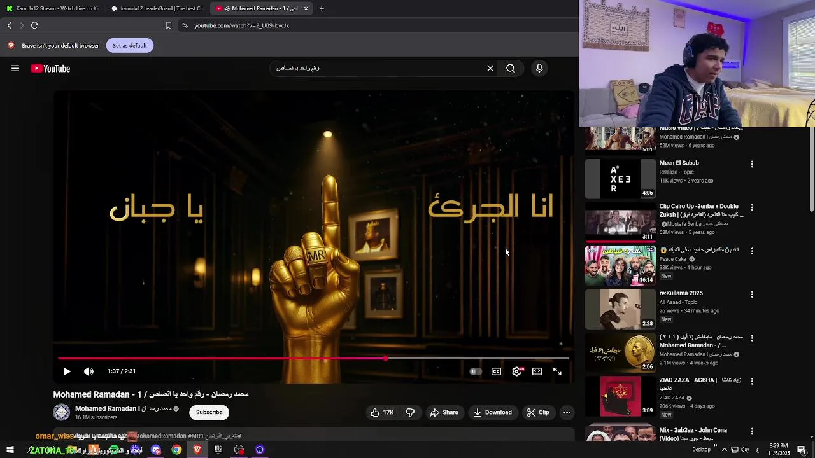The height and width of the screenshot is (458, 815).
Task: Reload the current browser page
Action: coord(35,25)
